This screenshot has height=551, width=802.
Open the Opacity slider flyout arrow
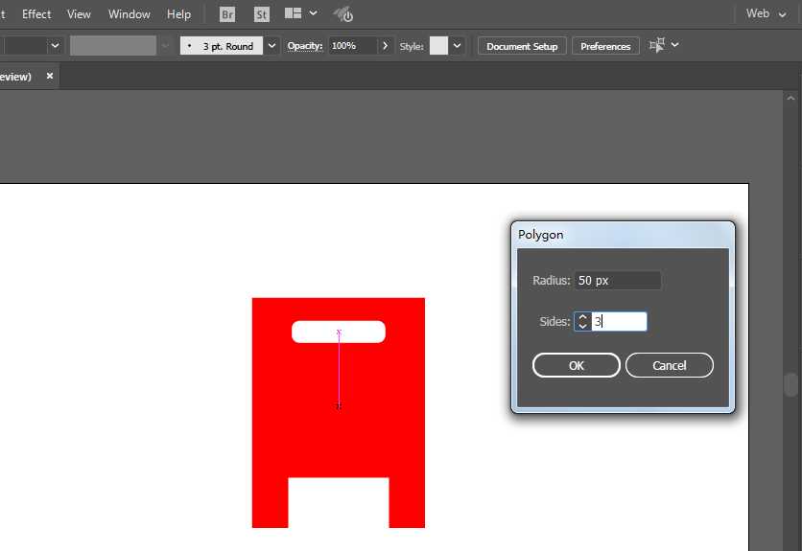coord(386,46)
